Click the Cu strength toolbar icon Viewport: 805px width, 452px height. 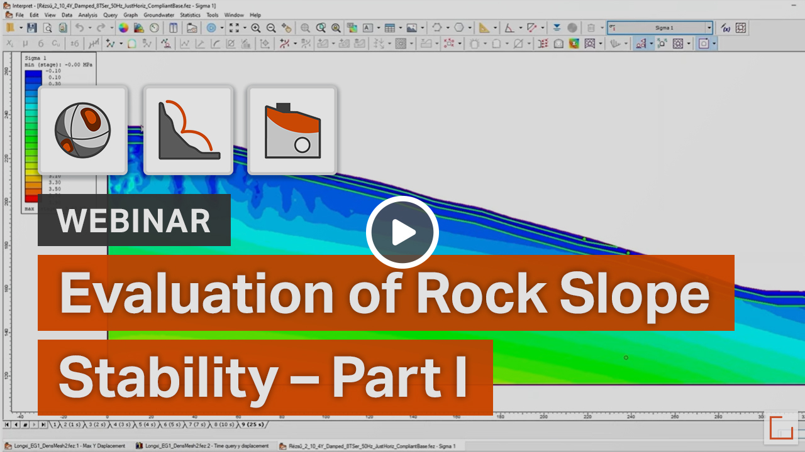(x=57, y=44)
